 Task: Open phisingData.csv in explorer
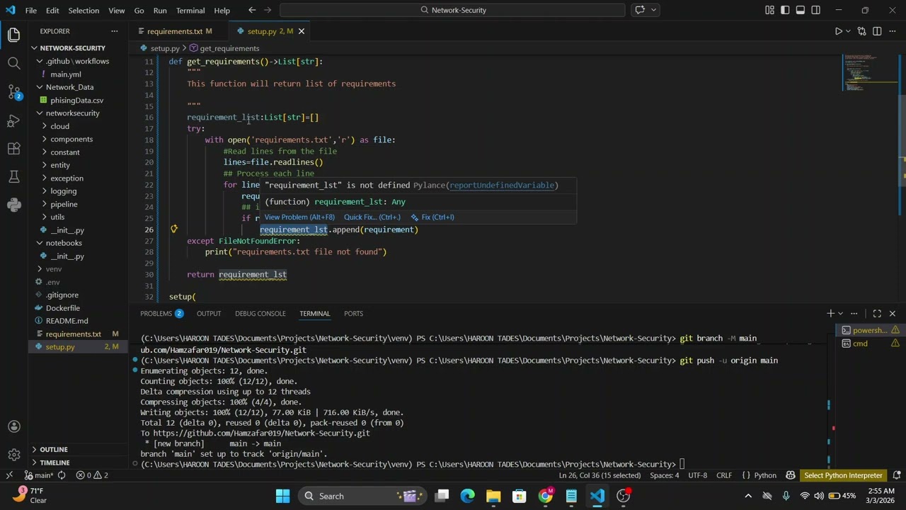[76, 100]
